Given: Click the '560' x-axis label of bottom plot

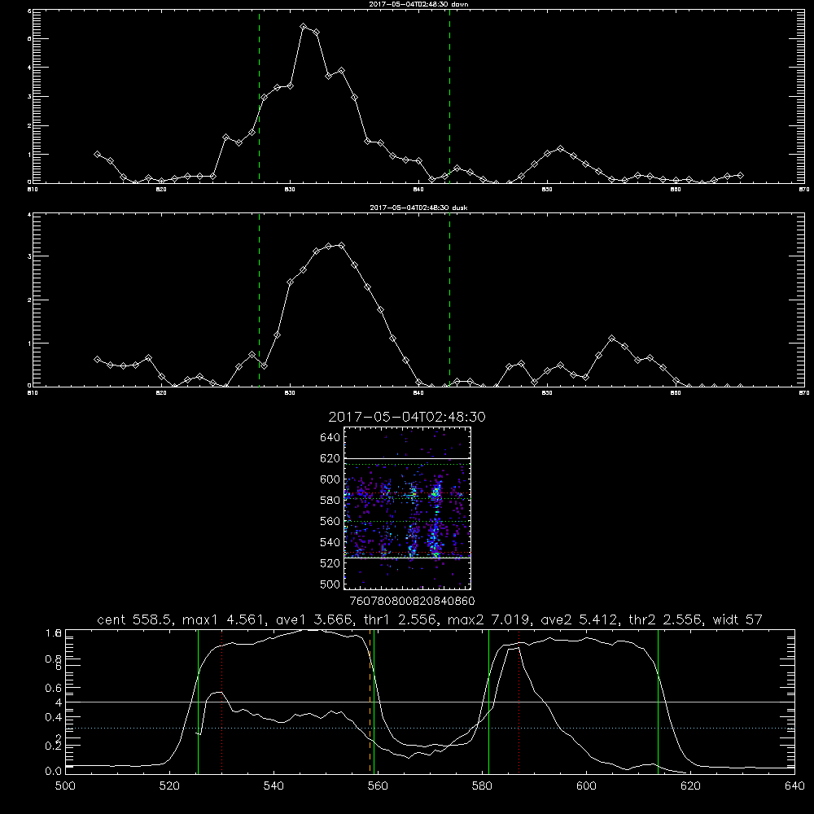Looking at the screenshot, I should point(378,786).
